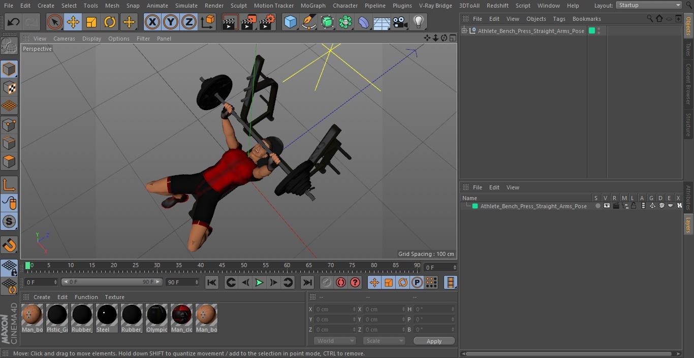Image resolution: width=694 pixels, height=358 pixels.
Task: Toggle Autokeying red circular button
Action: click(x=341, y=282)
